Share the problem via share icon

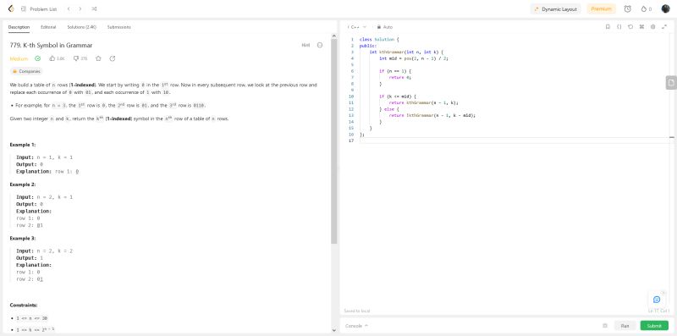pyautogui.click(x=113, y=58)
